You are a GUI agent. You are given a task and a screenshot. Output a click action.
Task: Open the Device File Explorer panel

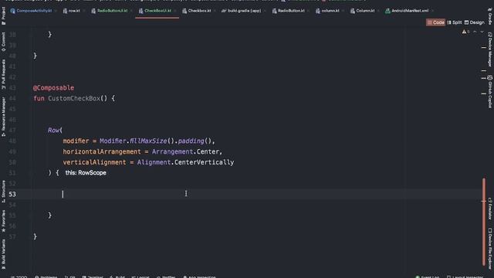[490, 249]
